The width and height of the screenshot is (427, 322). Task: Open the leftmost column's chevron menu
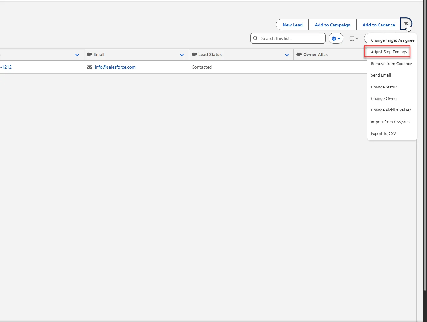click(77, 55)
